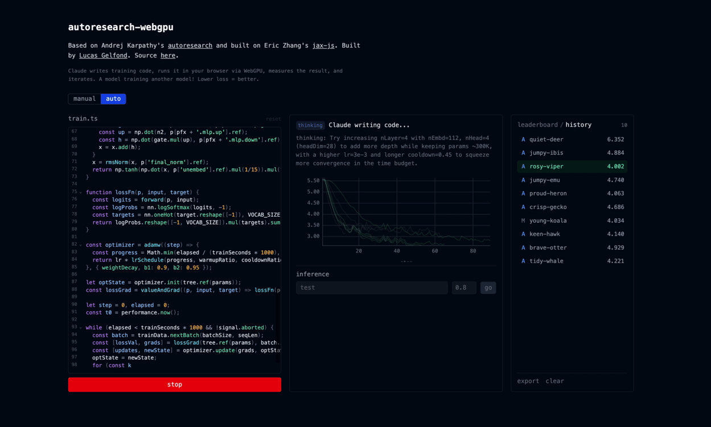The width and height of the screenshot is (711, 427).
Task: Click the inference section label
Action: point(313,274)
